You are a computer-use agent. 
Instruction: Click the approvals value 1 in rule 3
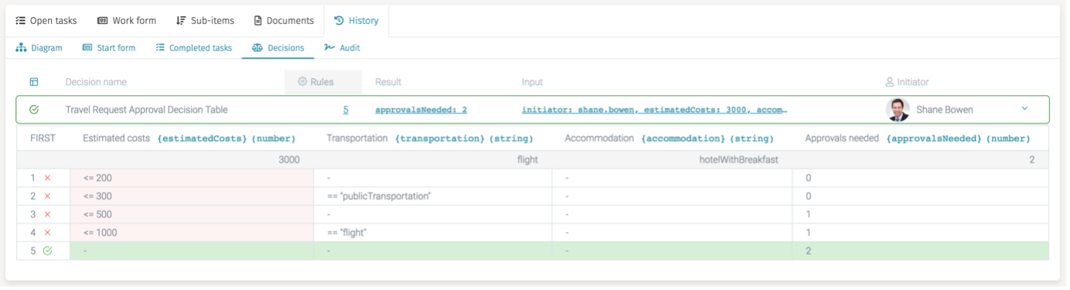[921, 214]
